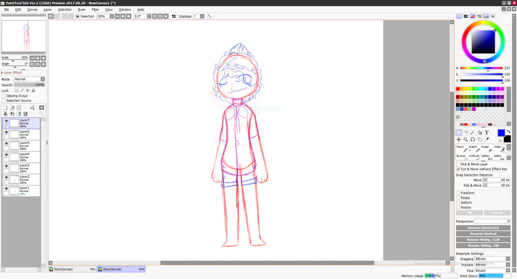Zoom in with toolbar plus icon
517x279 pixels.
[123, 16]
